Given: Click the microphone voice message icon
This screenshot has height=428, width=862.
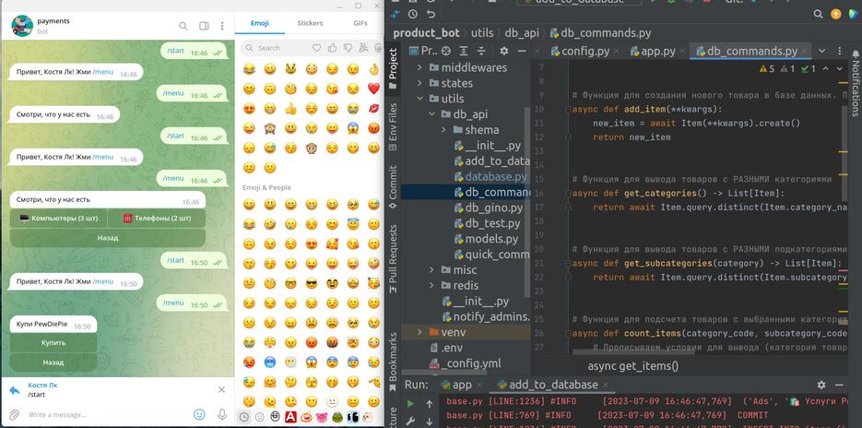Looking at the screenshot, I should point(221,415).
